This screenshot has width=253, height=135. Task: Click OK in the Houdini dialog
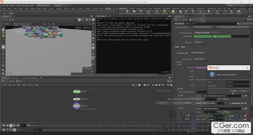click(x=234, y=91)
